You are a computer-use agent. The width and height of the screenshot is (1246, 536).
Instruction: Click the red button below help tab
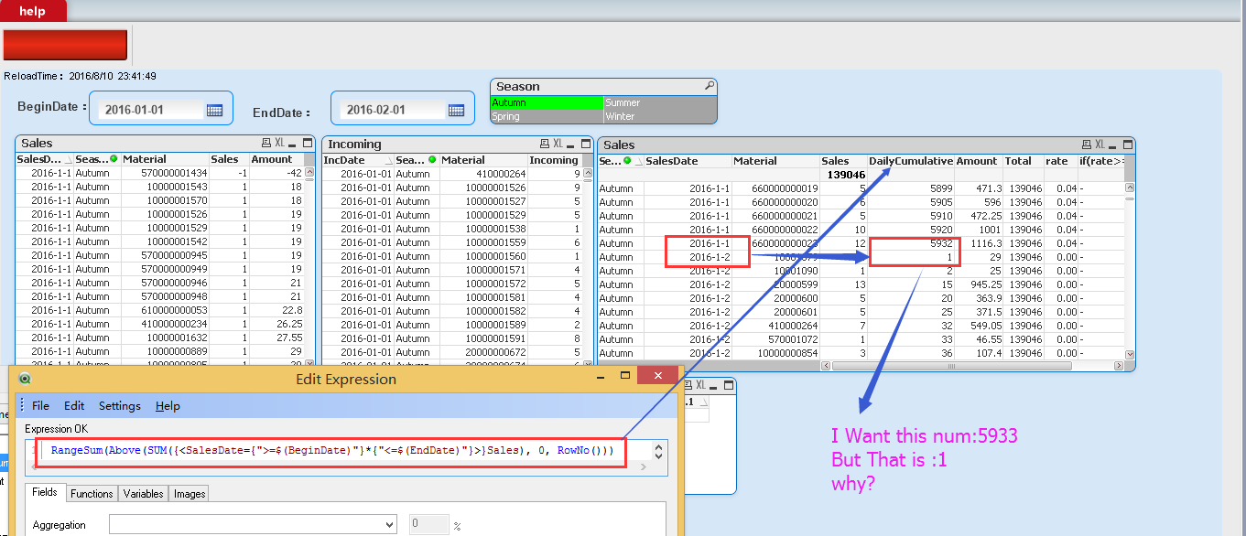65,45
